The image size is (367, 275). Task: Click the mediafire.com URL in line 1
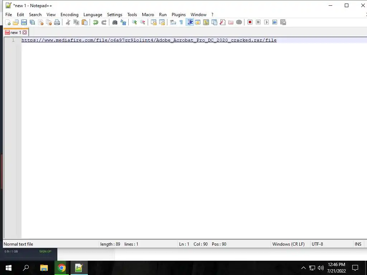[149, 40]
